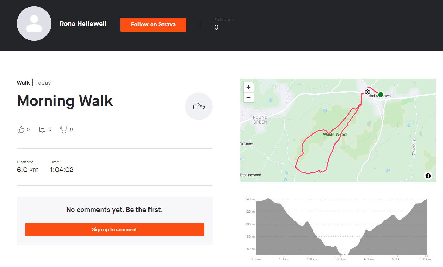Image resolution: width=443 pixels, height=267 pixels.
Task: Click the Pound Green map label
Action: click(260, 120)
